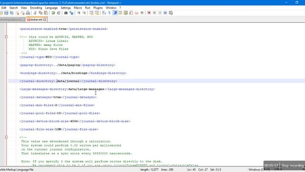Toggle Show All Characters pilcrow icon
This screenshot has width=305, height=172.
point(109,13)
